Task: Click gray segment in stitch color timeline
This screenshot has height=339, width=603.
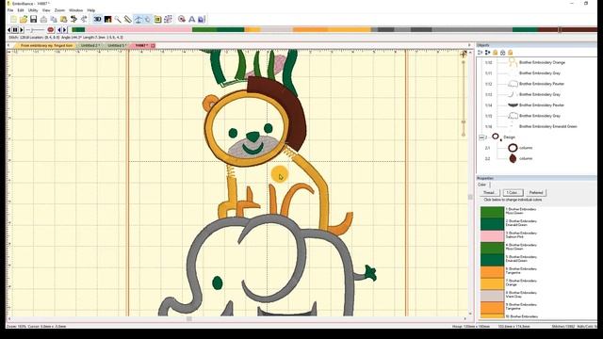Action: point(472,29)
